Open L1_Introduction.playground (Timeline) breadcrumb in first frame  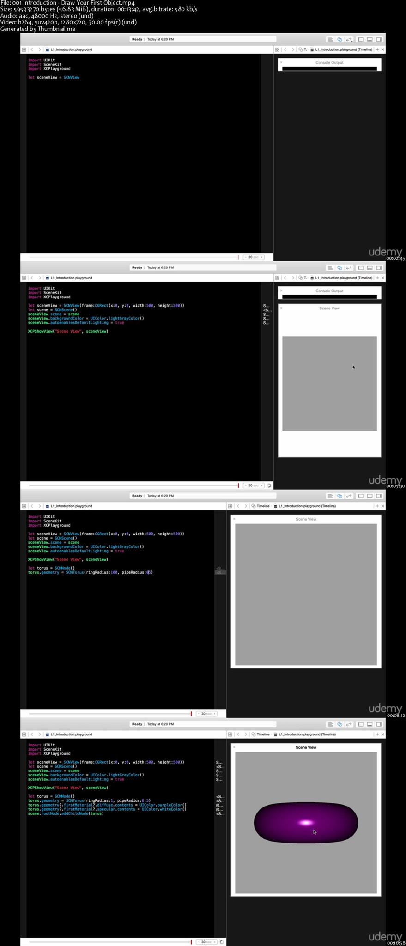click(x=341, y=49)
